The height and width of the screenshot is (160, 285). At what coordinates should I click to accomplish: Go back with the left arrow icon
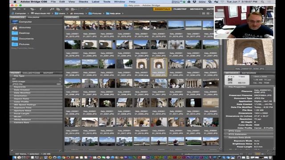tap(14, 9)
